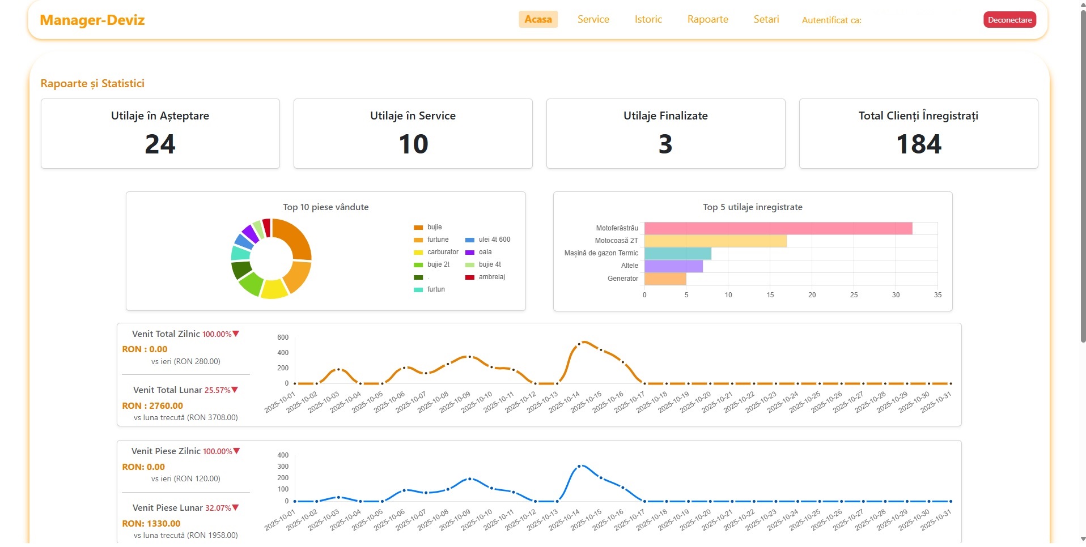1086x547 pixels.
Task: Click the large orange donut chart segment
Action: pos(294,238)
